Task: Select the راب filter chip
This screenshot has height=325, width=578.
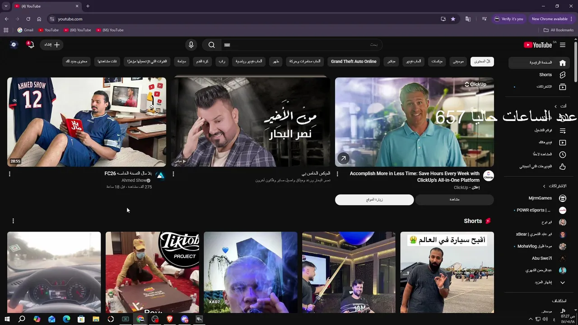Action: coord(222,61)
